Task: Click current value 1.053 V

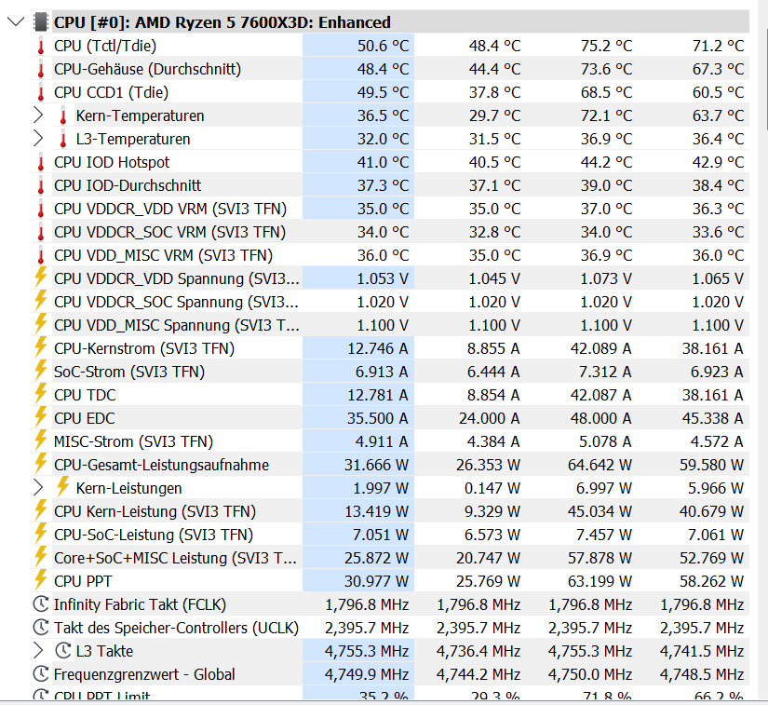Action: pos(383,278)
